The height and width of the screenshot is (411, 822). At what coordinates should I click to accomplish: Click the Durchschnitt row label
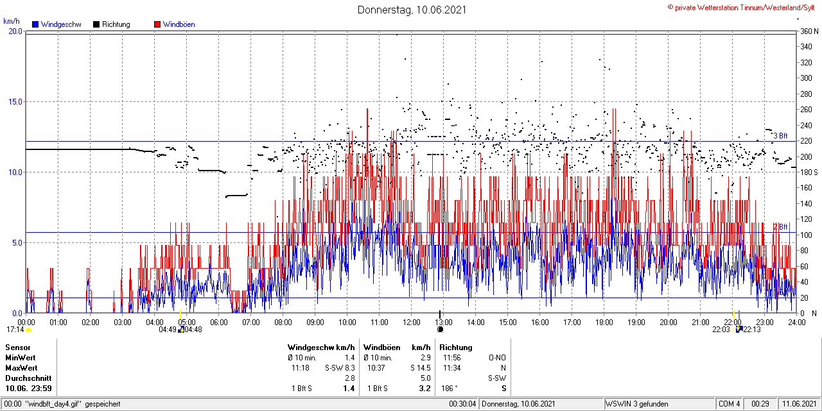tap(28, 378)
